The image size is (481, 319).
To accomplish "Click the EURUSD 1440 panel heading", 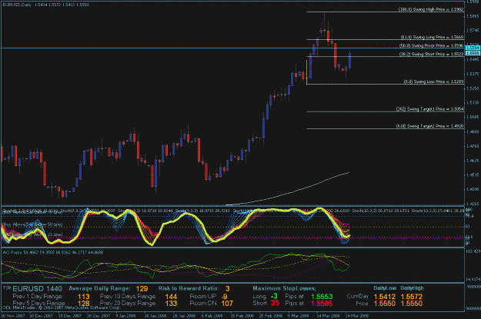I will pyautogui.click(x=37, y=289).
